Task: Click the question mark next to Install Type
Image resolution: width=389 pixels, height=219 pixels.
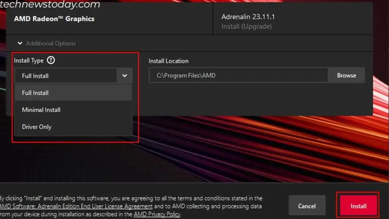Action: pyautogui.click(x=51, y=60)
